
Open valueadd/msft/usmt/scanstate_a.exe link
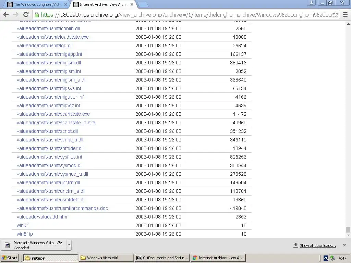point(56,123)
